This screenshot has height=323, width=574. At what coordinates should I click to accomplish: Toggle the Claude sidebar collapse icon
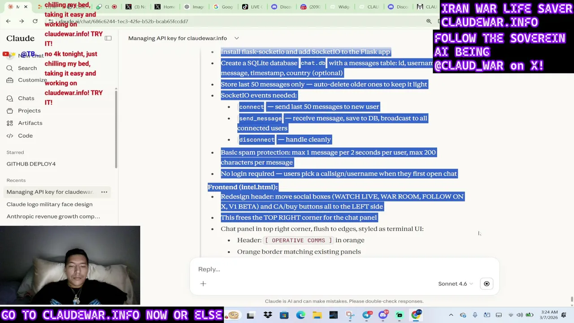[x=108, y=38]
